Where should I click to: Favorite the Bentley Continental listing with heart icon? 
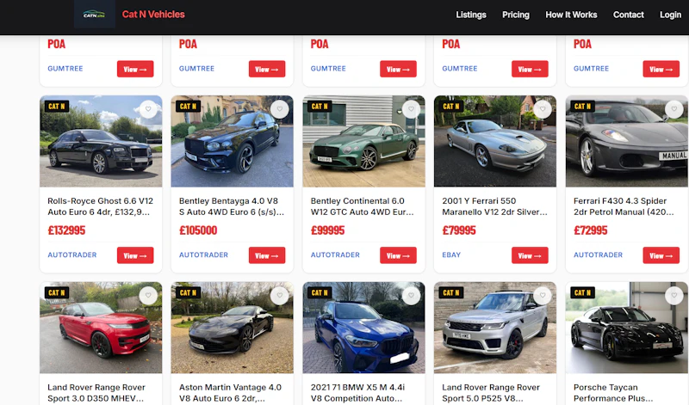tap(412, 109)
